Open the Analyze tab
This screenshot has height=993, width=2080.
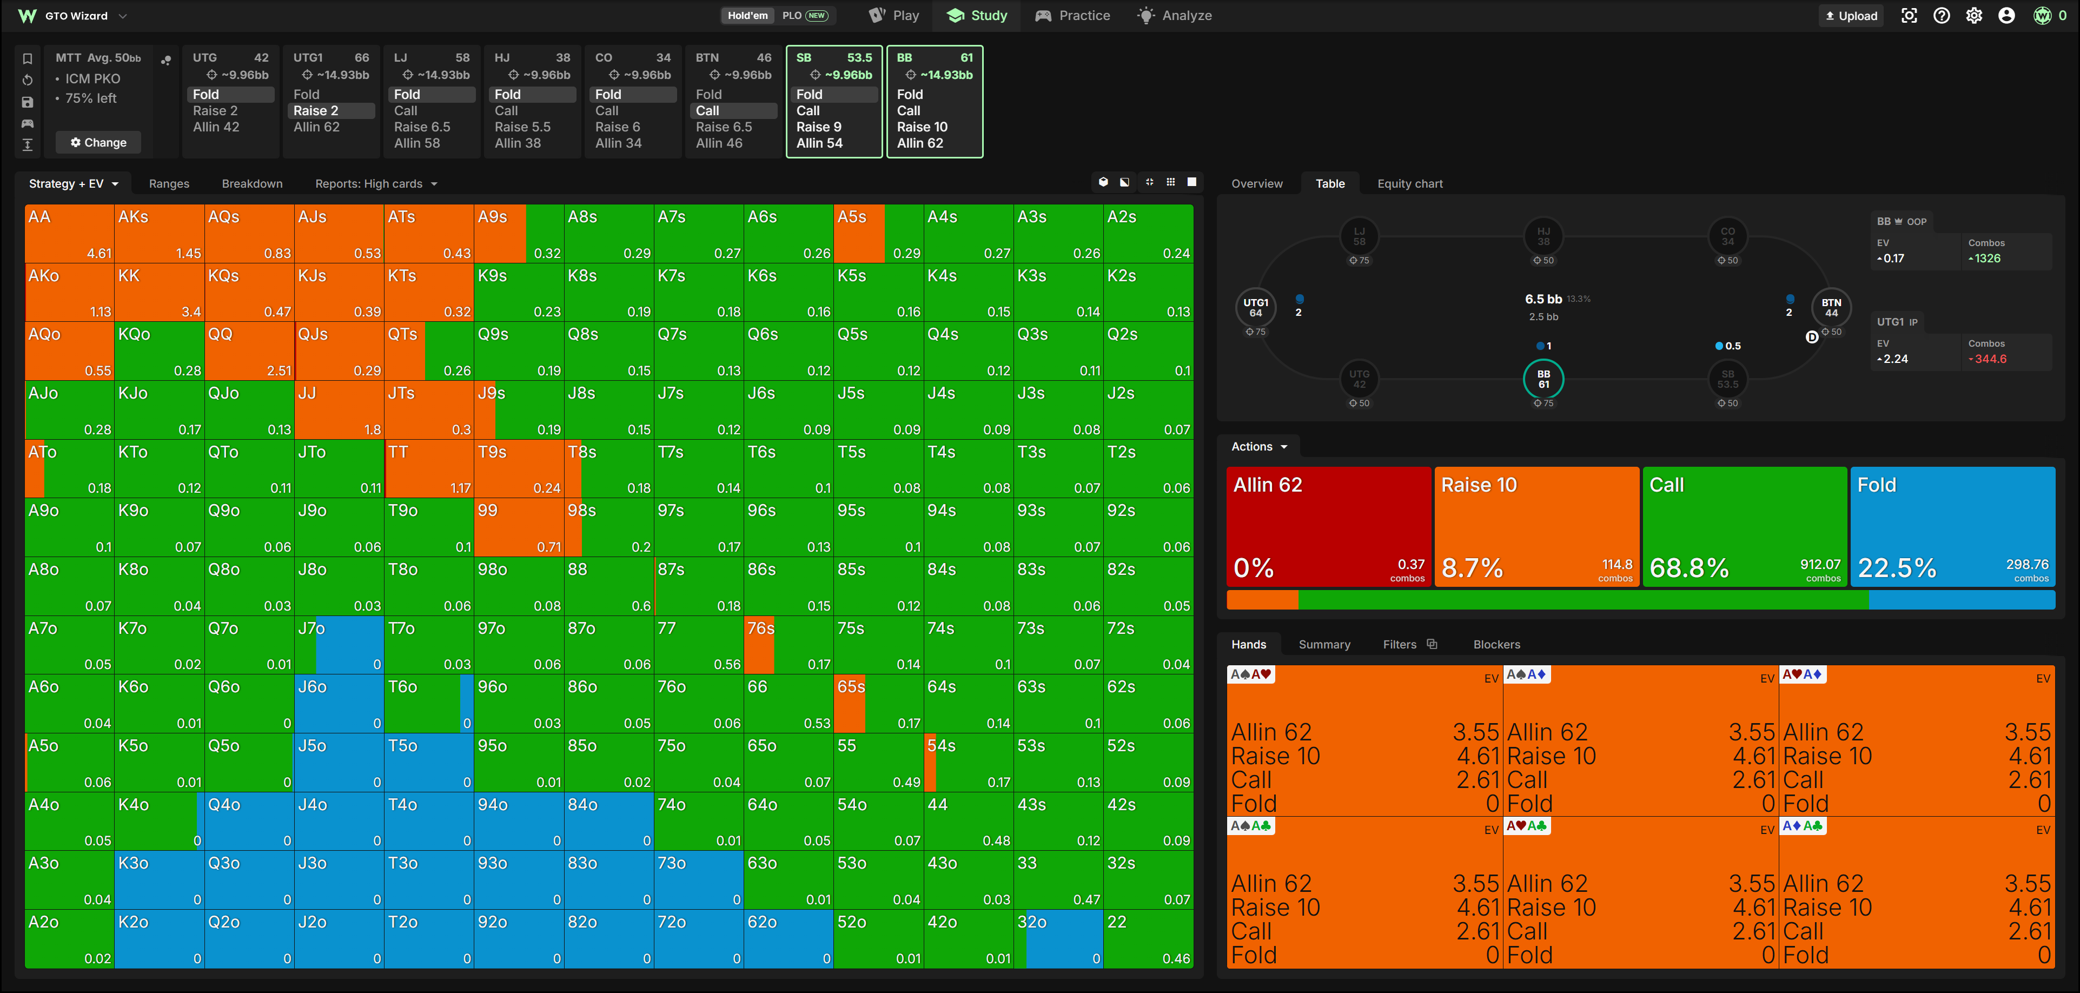coord(1174,15)
